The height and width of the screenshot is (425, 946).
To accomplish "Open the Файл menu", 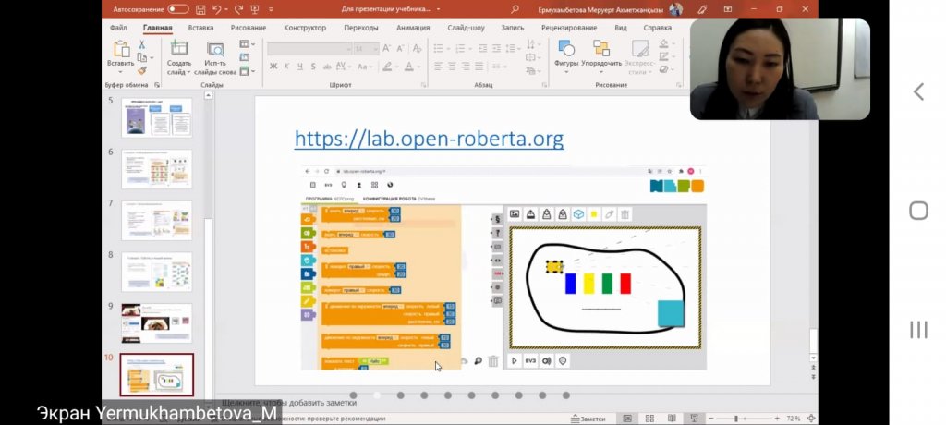I will pyautogui.click(x=118, y=28).
